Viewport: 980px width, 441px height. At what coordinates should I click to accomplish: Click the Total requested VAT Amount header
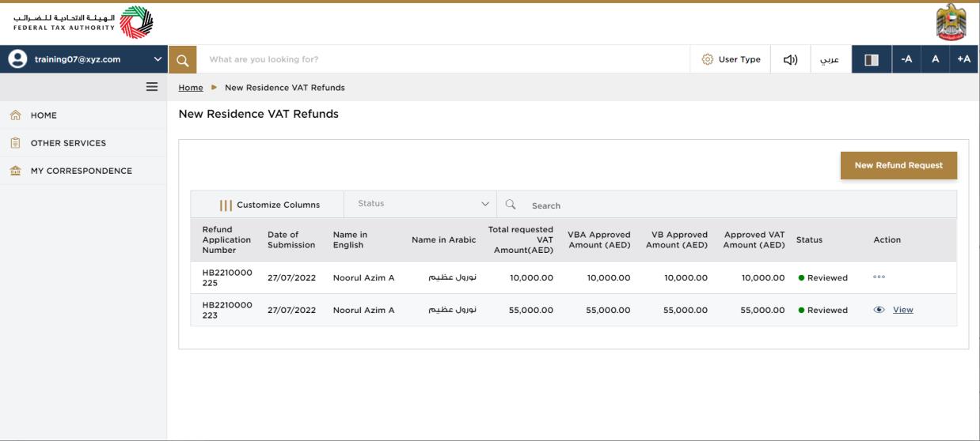click(520, 239)
